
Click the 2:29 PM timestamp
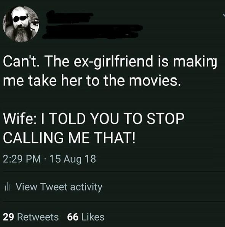click(22, 159)
